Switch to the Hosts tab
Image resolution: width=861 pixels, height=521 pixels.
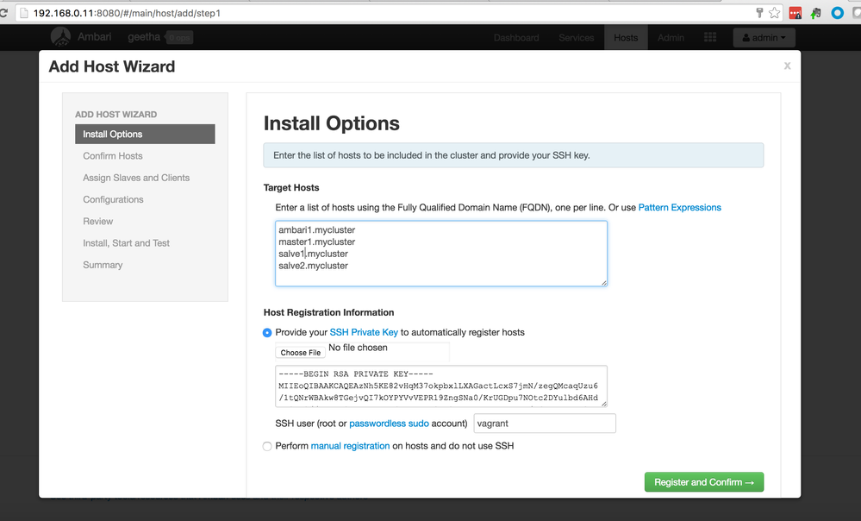point(625,37)
